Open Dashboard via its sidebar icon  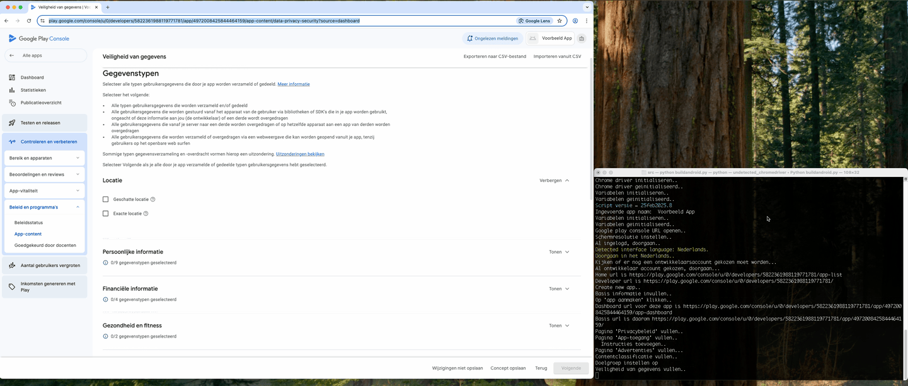click(12, 77)
